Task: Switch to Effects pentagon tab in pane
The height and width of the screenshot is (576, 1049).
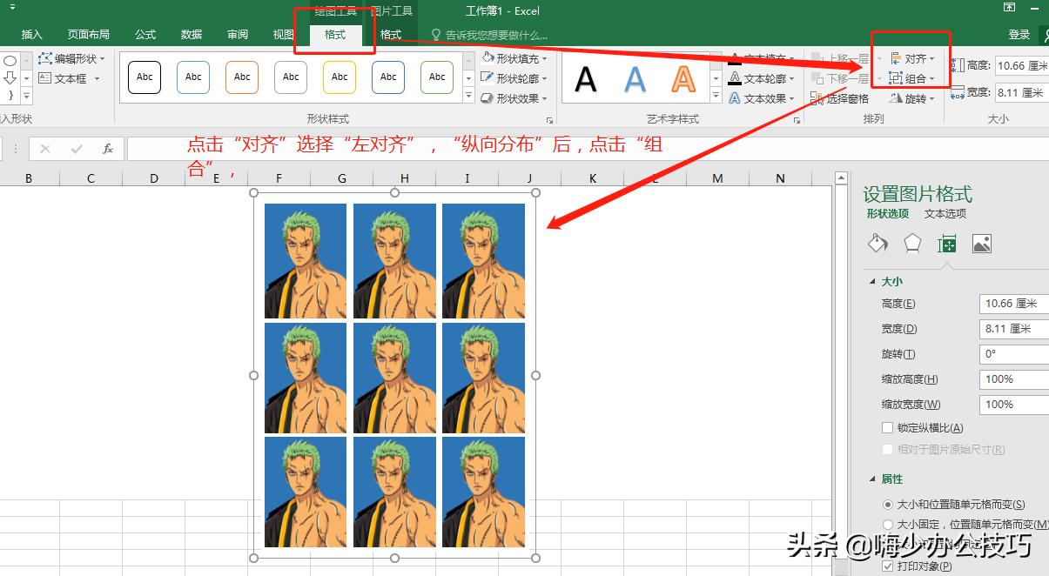Action: pyautogui.click(x=912, y=244)
